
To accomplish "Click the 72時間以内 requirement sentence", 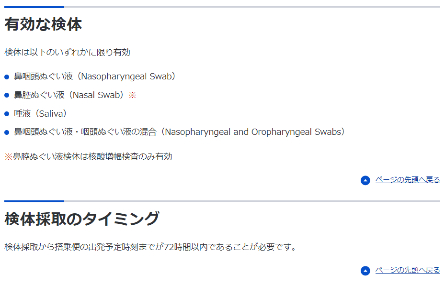I will [150, 247].
